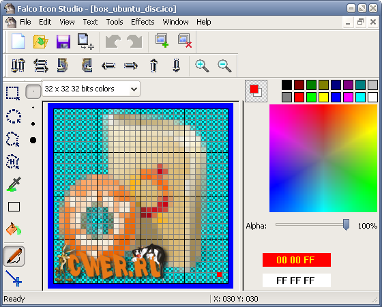The width and height of the screenshot is (382, 307).
Task: Open an existing file via folder icon
Action: pos(40,42)
